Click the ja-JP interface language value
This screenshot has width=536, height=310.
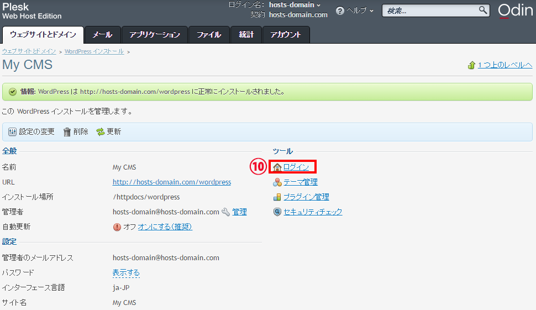(x=121, y=288)
